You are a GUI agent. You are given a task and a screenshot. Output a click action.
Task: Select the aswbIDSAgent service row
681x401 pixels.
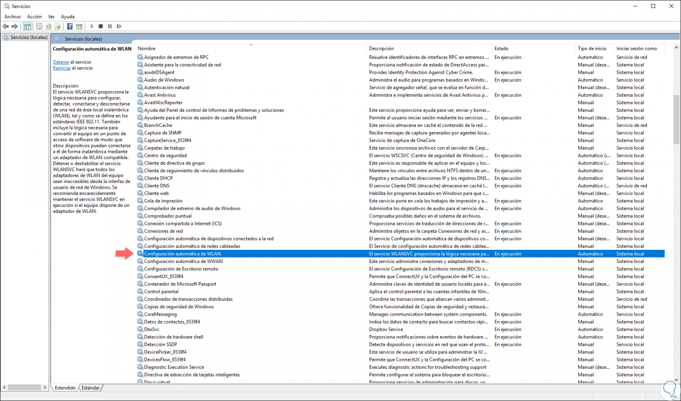(x=400, y=73)
